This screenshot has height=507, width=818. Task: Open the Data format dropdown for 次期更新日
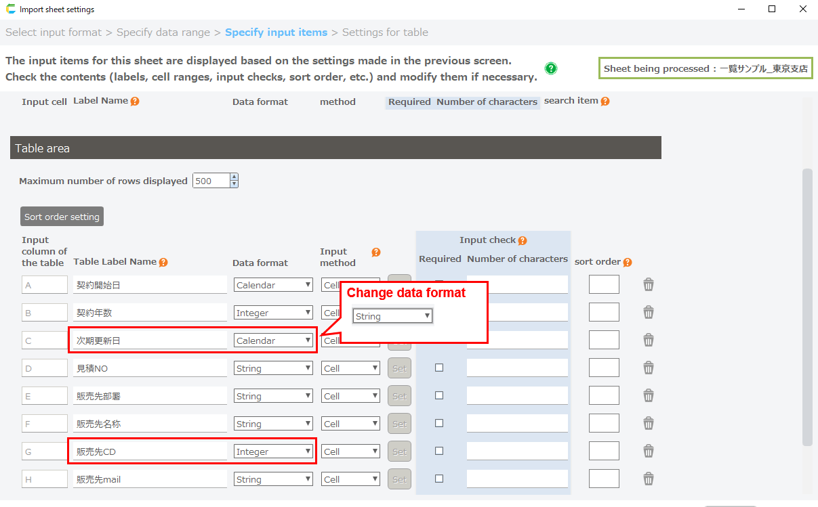[273, 340]
